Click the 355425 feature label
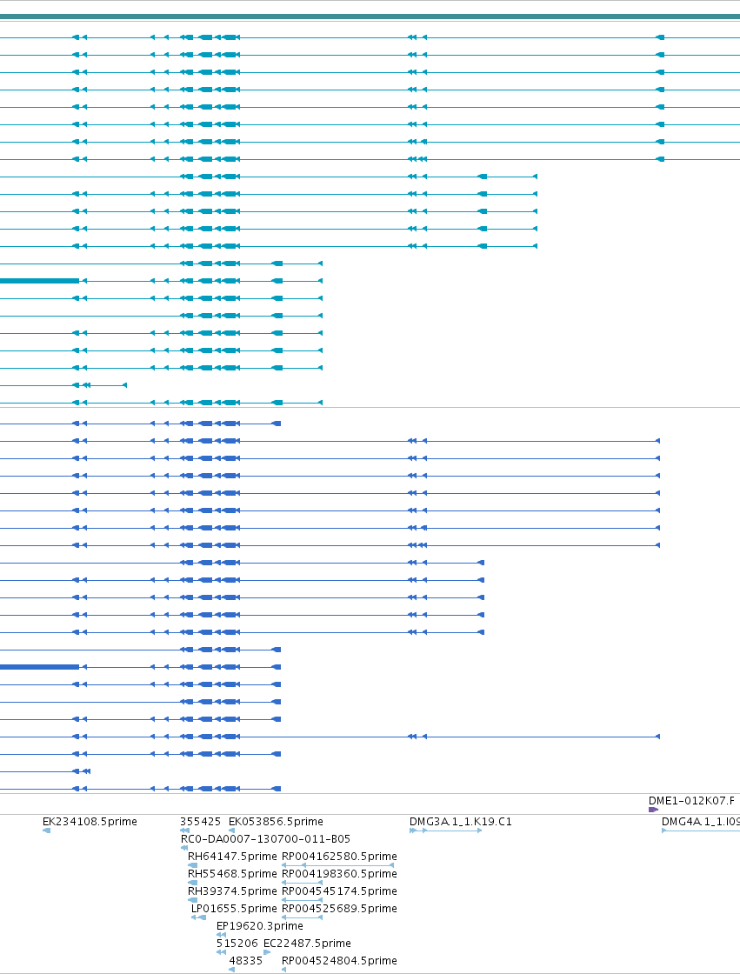740x974 pixels. [200, 821]
